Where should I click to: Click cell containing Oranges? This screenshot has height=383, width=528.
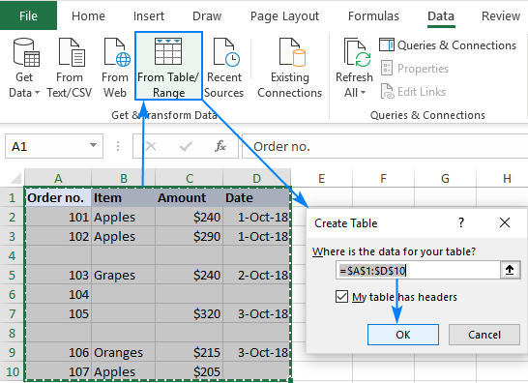pyautogui.click(x=124, y=352)
